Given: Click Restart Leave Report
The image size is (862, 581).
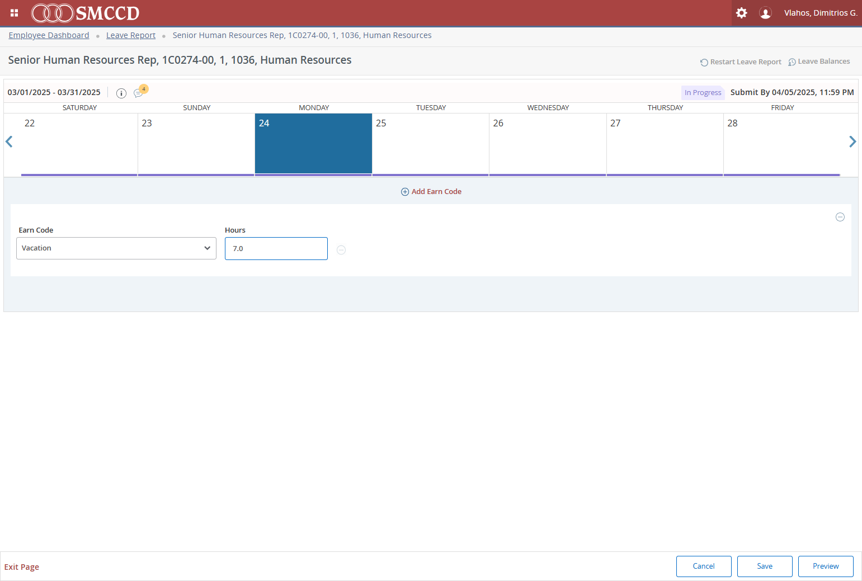Looking at the screenshot, I should (741, 62).
